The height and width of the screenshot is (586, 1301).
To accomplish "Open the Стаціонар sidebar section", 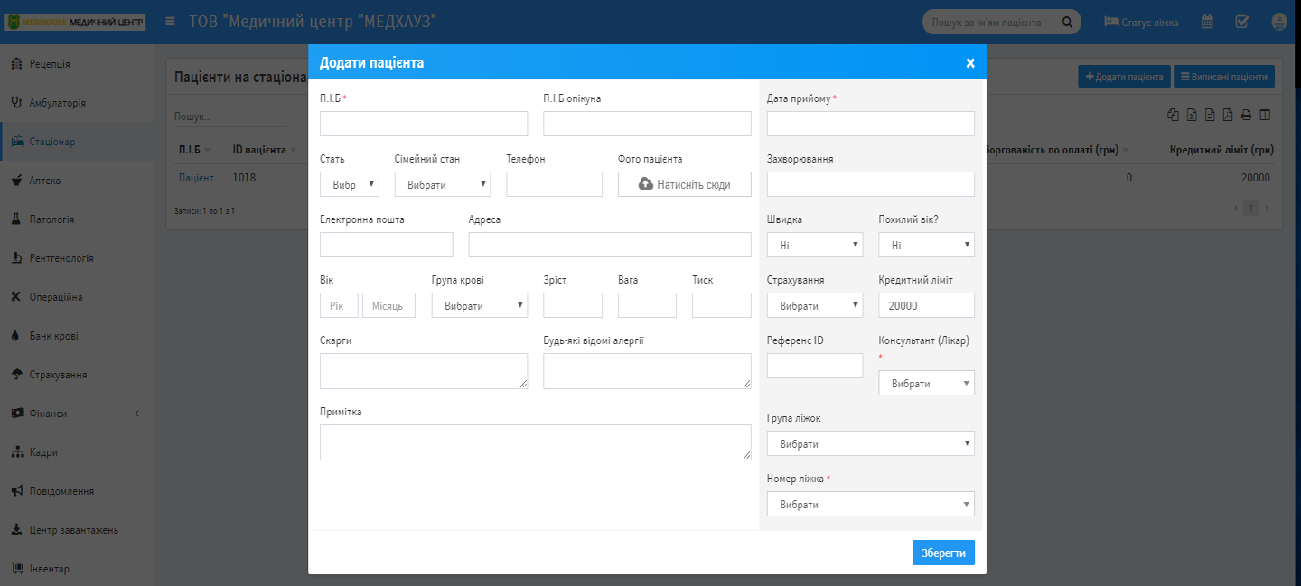I will (x=77, y=142).
